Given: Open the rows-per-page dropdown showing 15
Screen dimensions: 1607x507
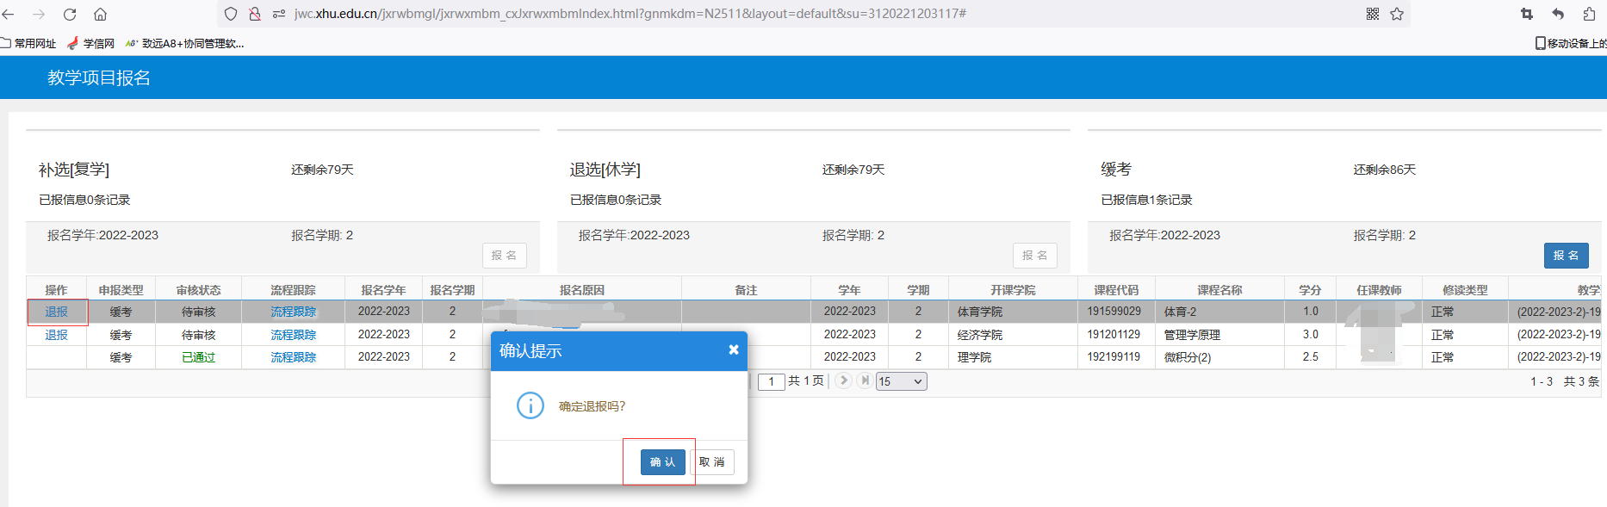Looking at the screenshot, I should point(901,381).
